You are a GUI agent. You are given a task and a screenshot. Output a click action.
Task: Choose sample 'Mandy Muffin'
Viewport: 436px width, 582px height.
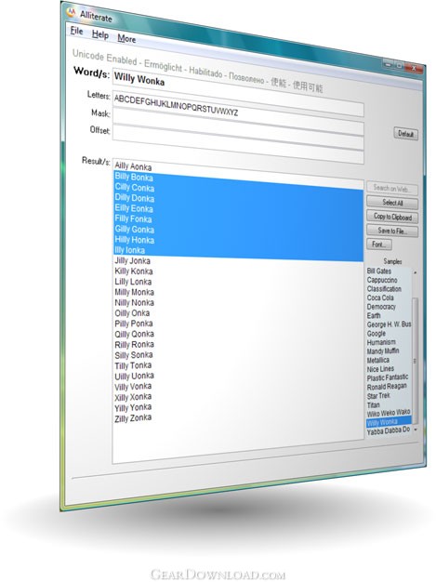383,351
